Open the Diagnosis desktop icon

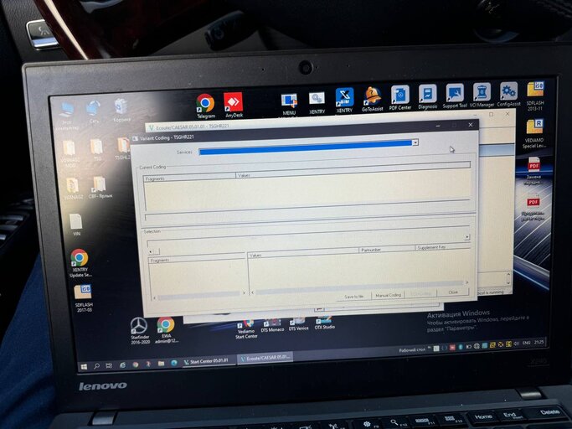428,96
